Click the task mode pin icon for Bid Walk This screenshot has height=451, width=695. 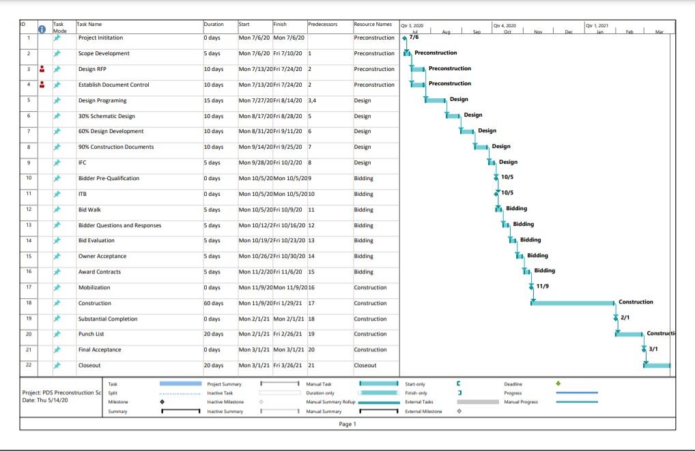[x=57, y=210]
